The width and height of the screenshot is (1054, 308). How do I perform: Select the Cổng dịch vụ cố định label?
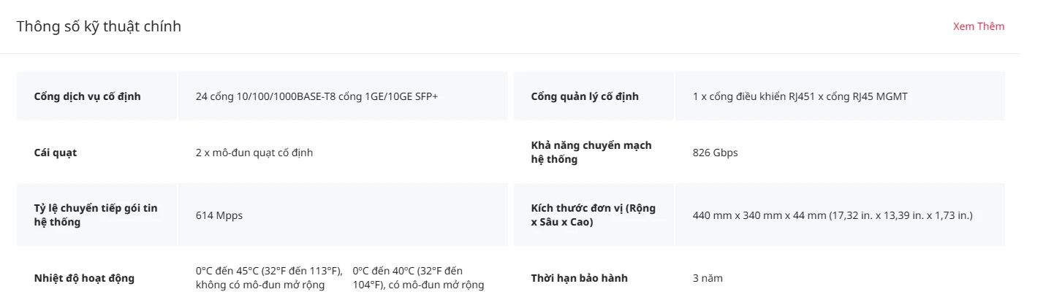[88, 96]
